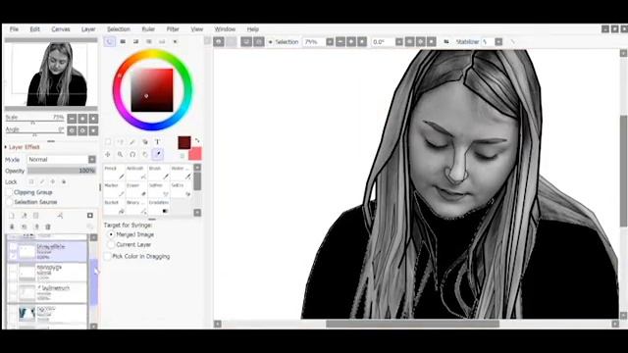This screenshot has width=628, height=353.
Task: Open the Filter menu
Action: [173, 29]
